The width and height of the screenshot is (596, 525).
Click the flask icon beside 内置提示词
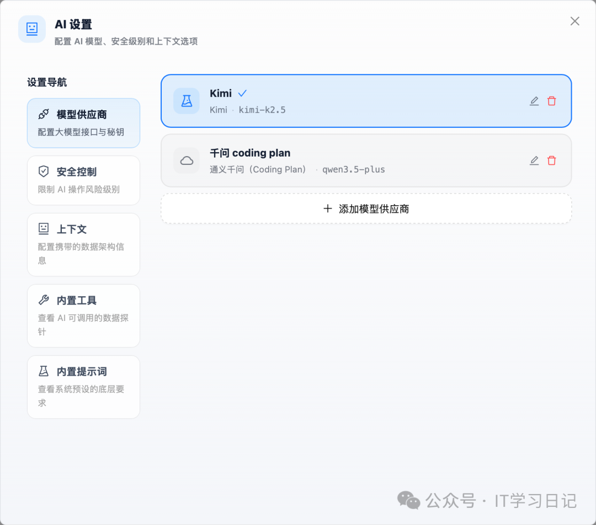(44, 371)
